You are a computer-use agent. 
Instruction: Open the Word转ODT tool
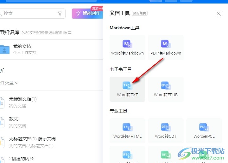pyautogui.click(x=166, y=131)
